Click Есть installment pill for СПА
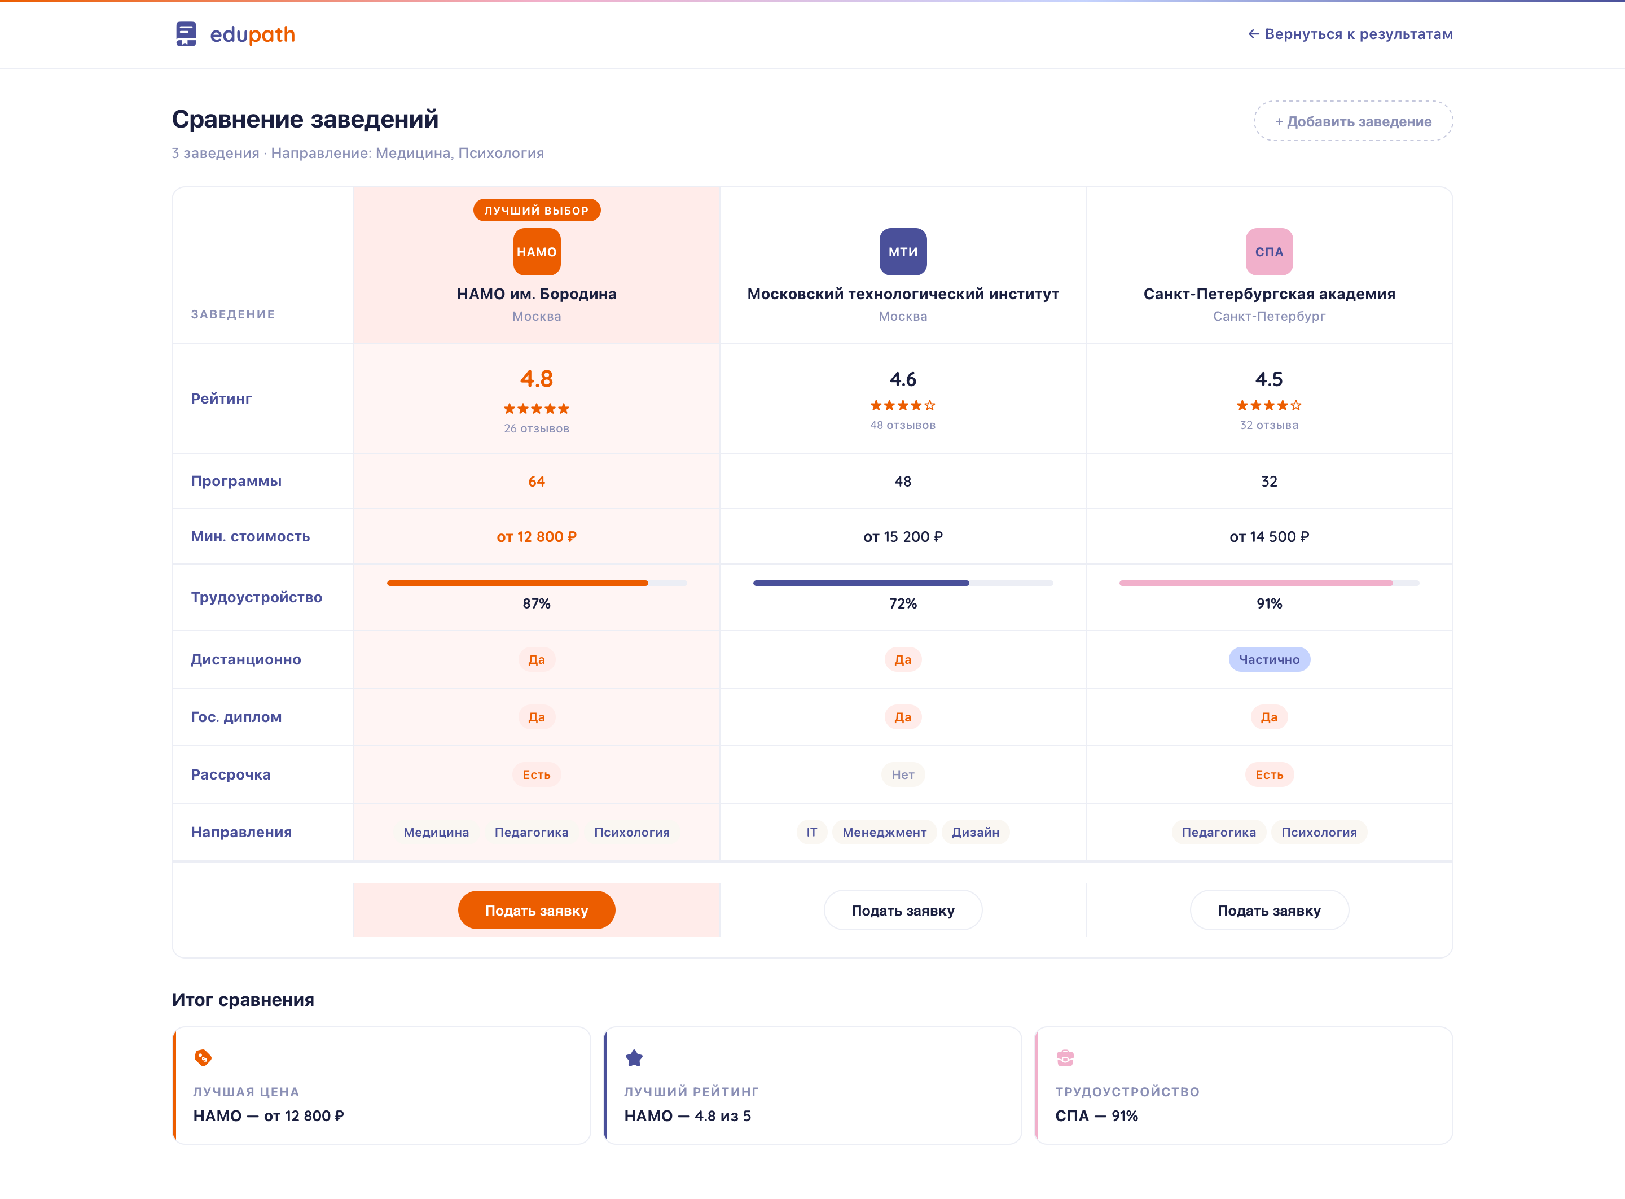This screenshot has width=1625, height=1199. click(x=1270, y=774)
